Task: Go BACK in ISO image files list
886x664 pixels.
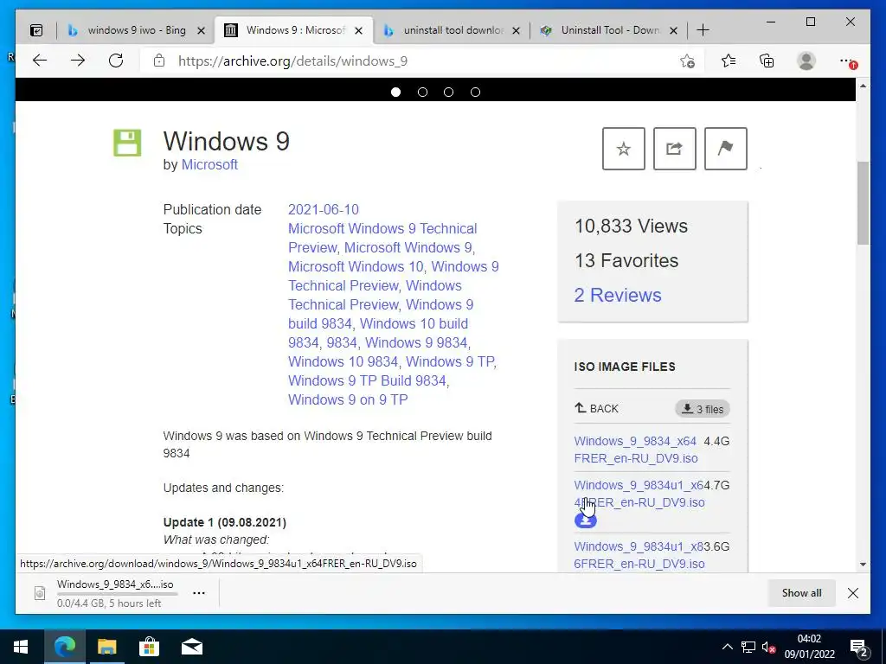Action: coord(597,408)
